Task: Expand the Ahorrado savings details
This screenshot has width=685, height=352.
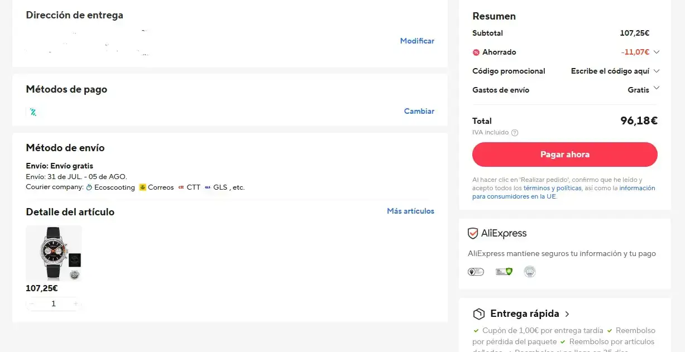Action: coord(657,52)
